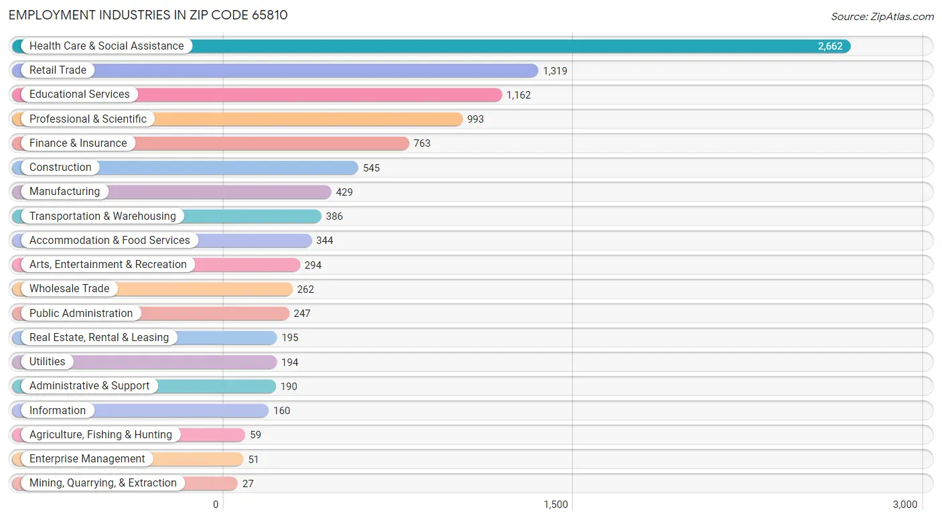Click the 1,500 axis label
This screenshot has height=520, width=942.
(555, 505)
